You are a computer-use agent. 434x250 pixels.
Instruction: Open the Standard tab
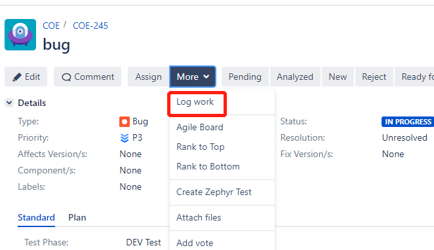tap(36, 218)
